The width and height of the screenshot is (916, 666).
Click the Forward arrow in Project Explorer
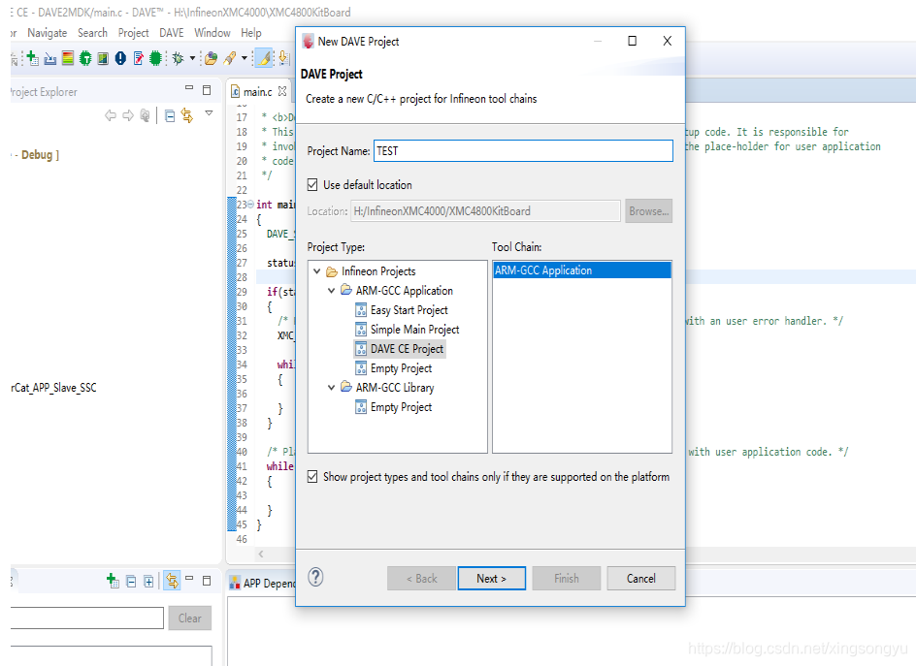coord(128,115)
